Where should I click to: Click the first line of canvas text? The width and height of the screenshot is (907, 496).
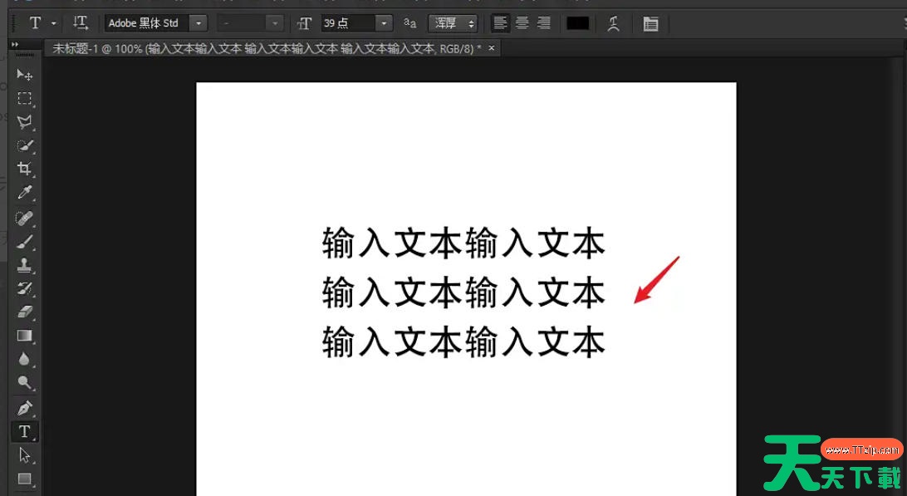[x=463, y=243]
